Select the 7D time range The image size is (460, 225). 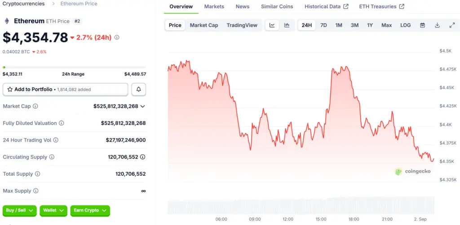point(323,25)
